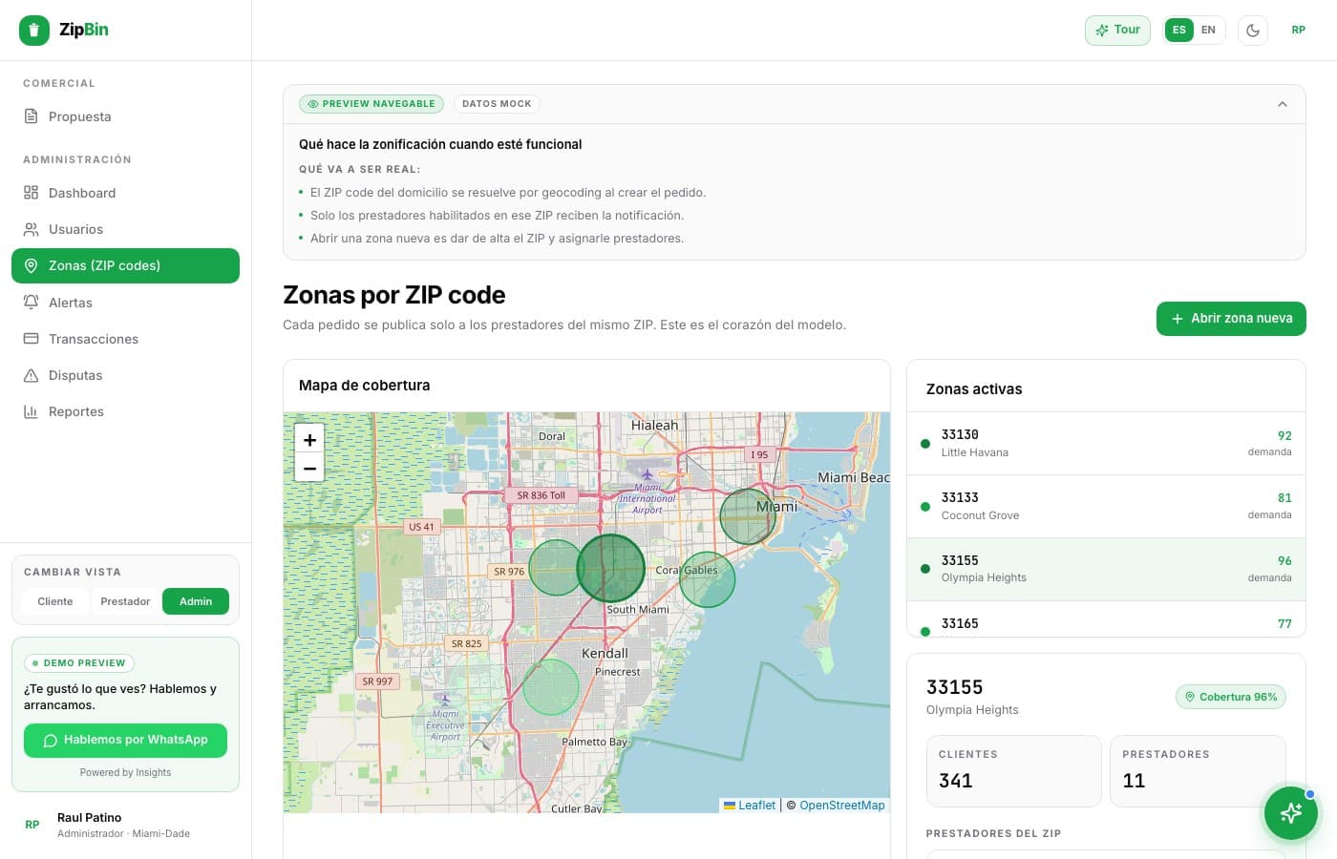Click Abrir zona nueva button
Viewport: 1337px width, 859px height.
pos(1231,319)
